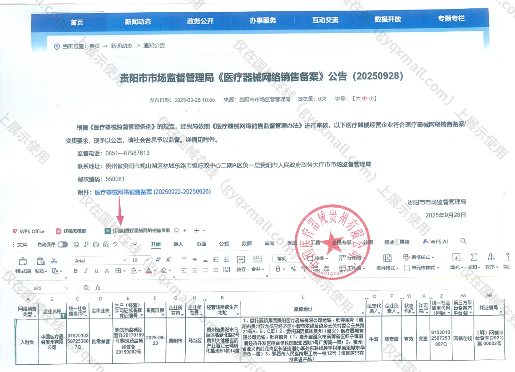Toggle Italic formatting
This screenshot has height=372, width=515.
[86, 271]
